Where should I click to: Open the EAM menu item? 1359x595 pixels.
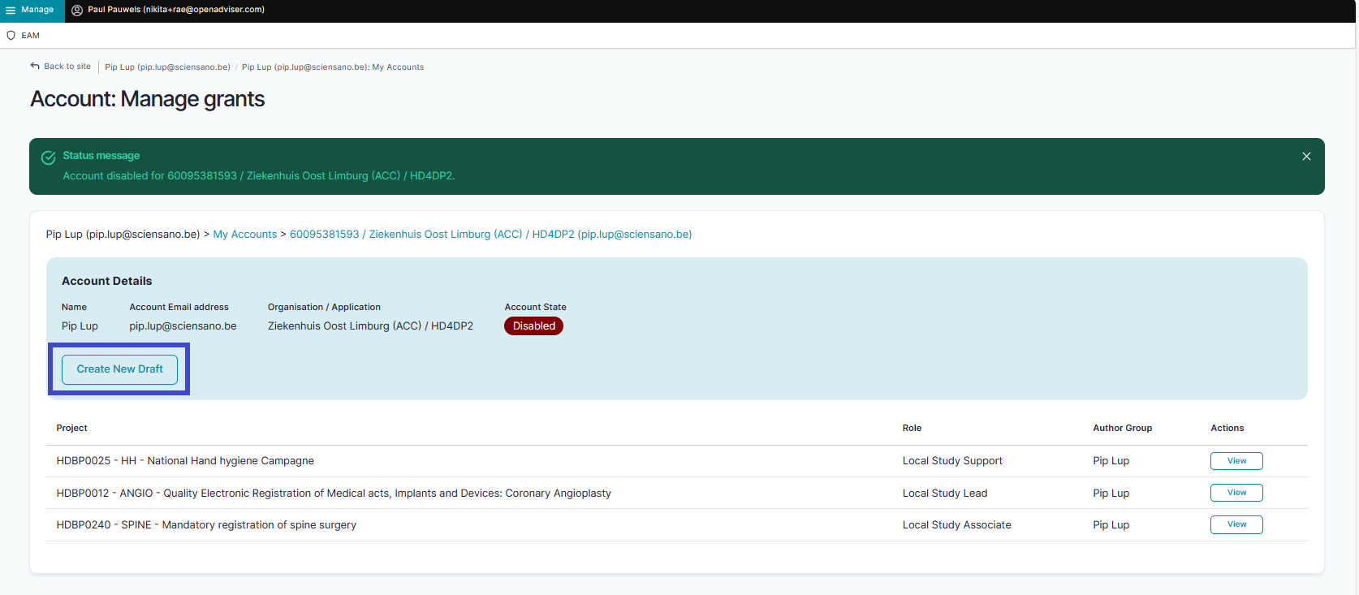pos(30,36)
